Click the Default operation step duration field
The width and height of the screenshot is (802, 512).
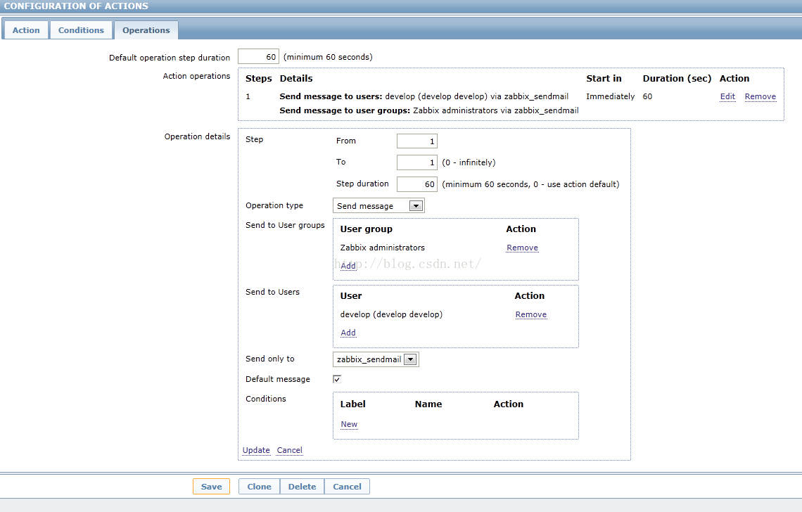coord(258,57)
